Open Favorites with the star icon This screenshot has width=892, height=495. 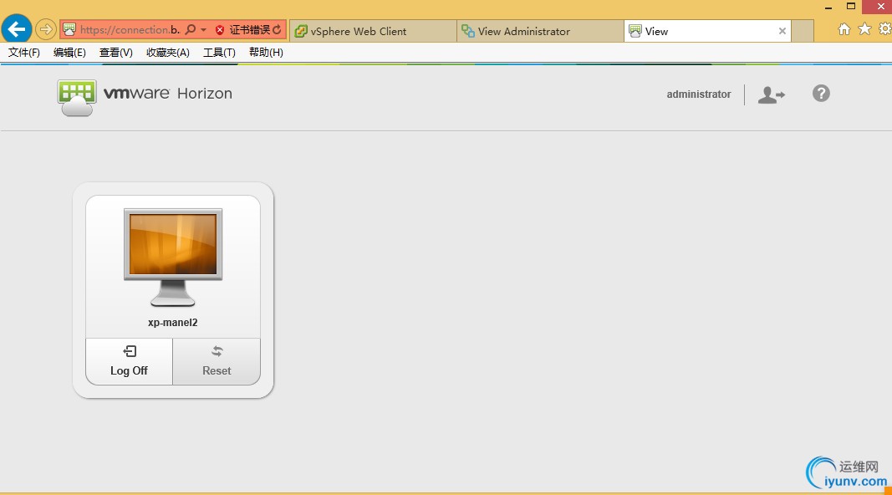[x=864, y=28]
